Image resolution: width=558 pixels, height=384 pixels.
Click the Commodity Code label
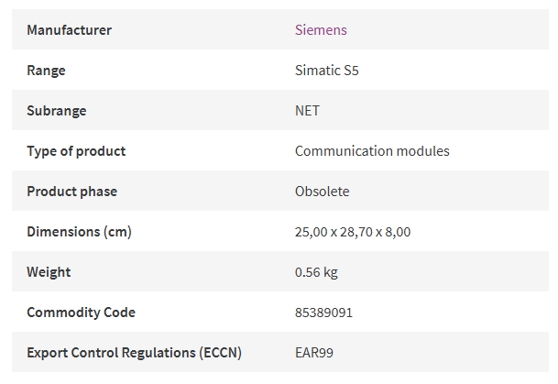(x=82, y=313)
